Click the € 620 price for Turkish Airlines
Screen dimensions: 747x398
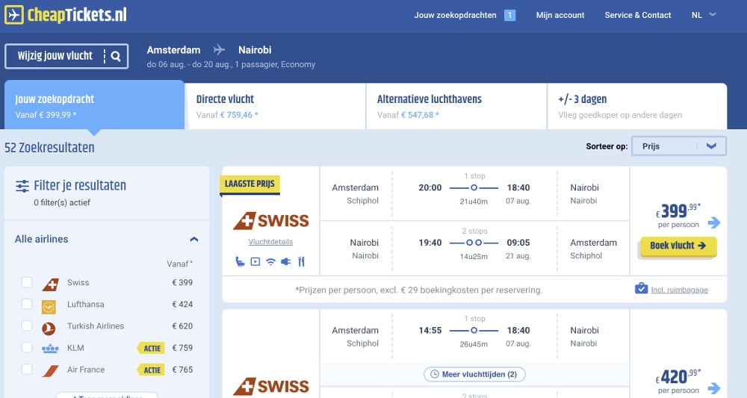pyautogui.click(x=182, y=326)
